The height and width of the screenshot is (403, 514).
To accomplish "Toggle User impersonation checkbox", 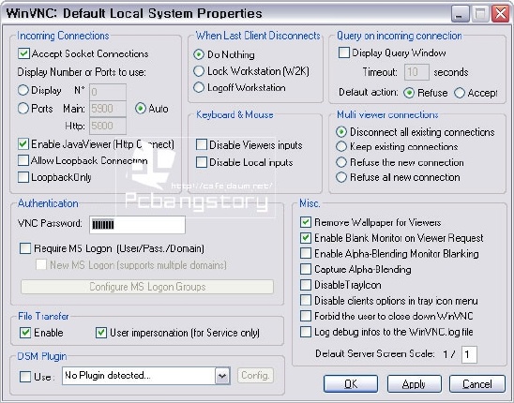I will [x=101, y=333].
